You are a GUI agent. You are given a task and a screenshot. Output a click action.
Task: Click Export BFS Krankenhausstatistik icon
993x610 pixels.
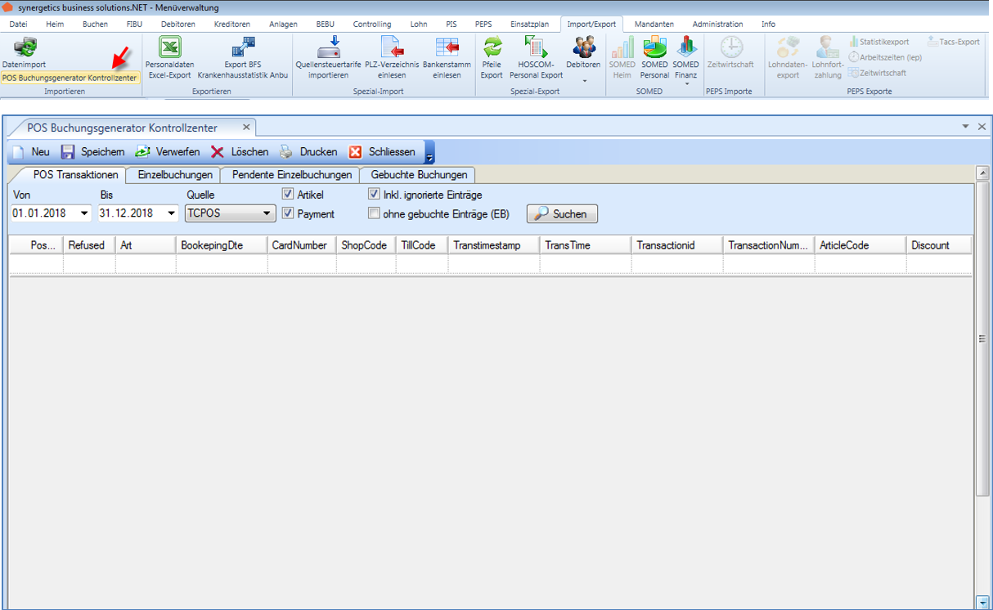pos(243,47)
